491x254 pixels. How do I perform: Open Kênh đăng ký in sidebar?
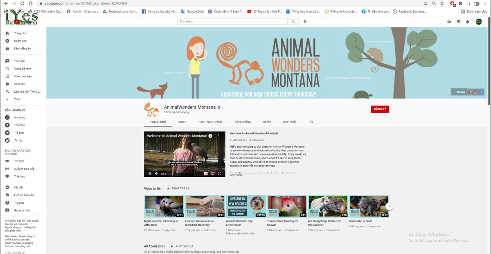[23, 49]
